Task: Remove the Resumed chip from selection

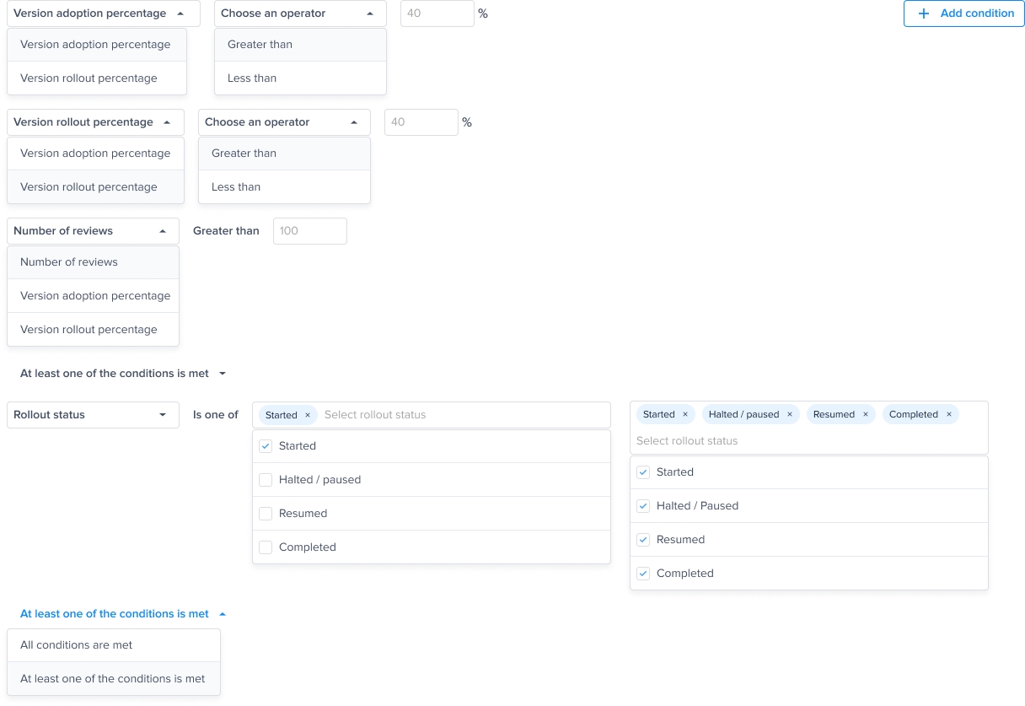Action: pos(866,415)
